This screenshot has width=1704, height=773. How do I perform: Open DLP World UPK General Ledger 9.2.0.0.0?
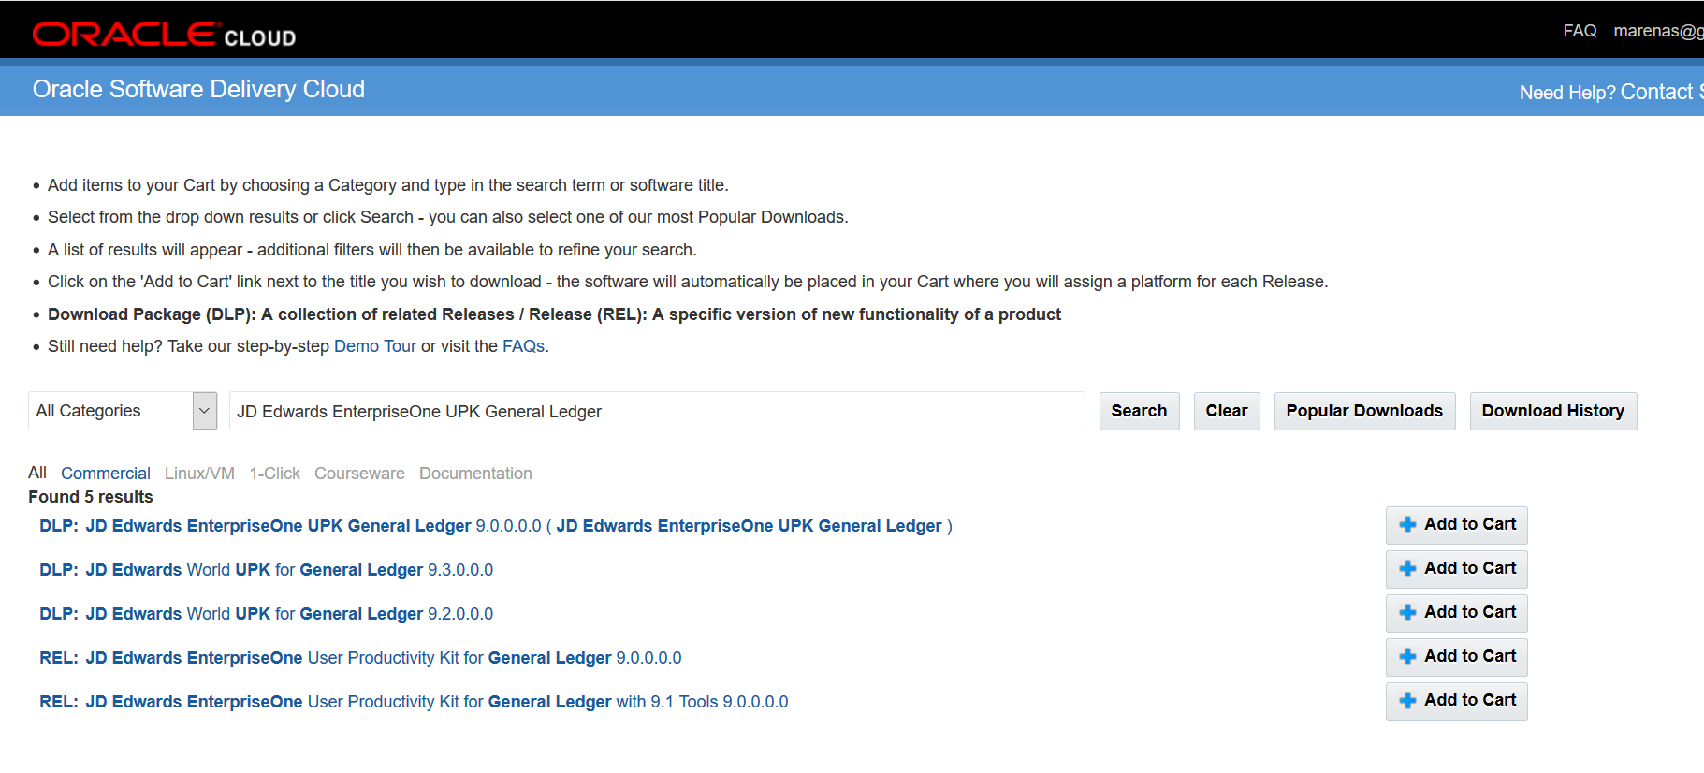[266, 614]
